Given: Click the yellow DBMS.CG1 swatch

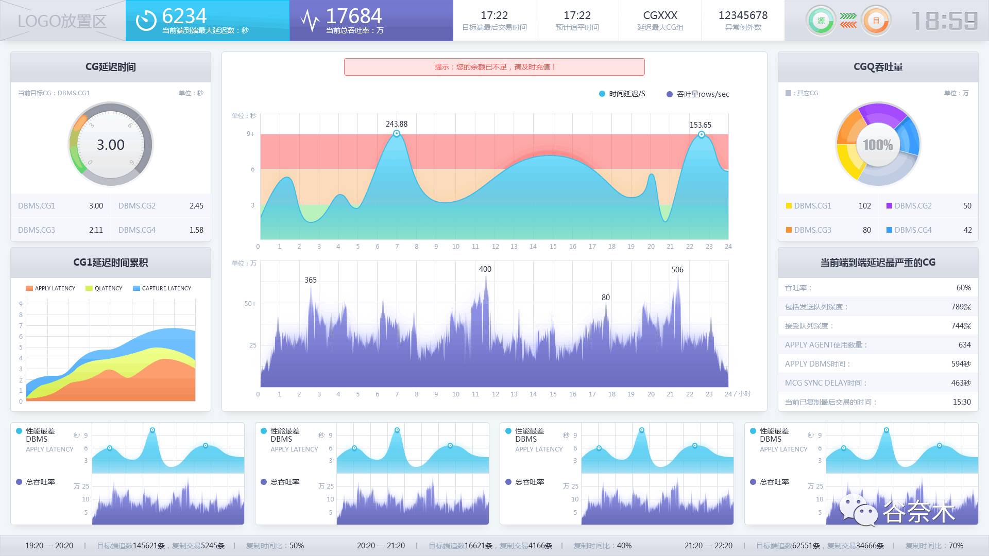Looking at the screenshot, I should tap(789, 206).
